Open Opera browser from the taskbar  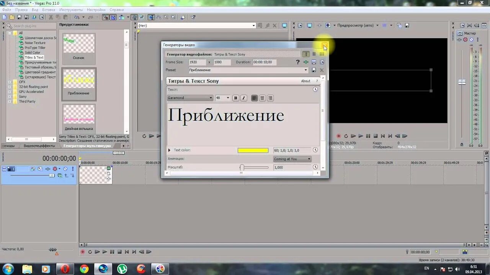[65, 269]
